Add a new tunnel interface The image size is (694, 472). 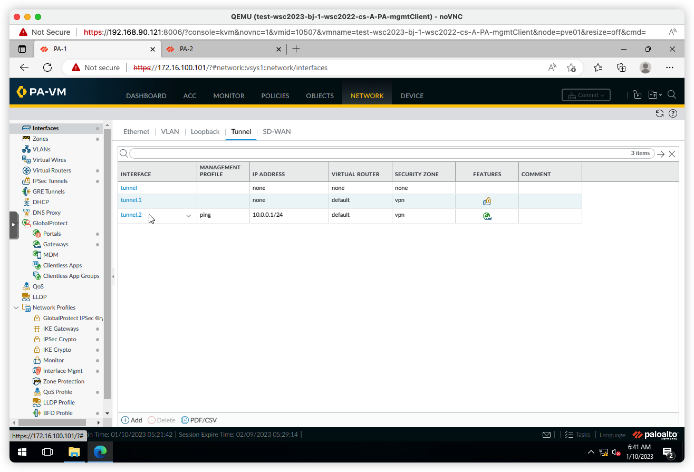132,420
